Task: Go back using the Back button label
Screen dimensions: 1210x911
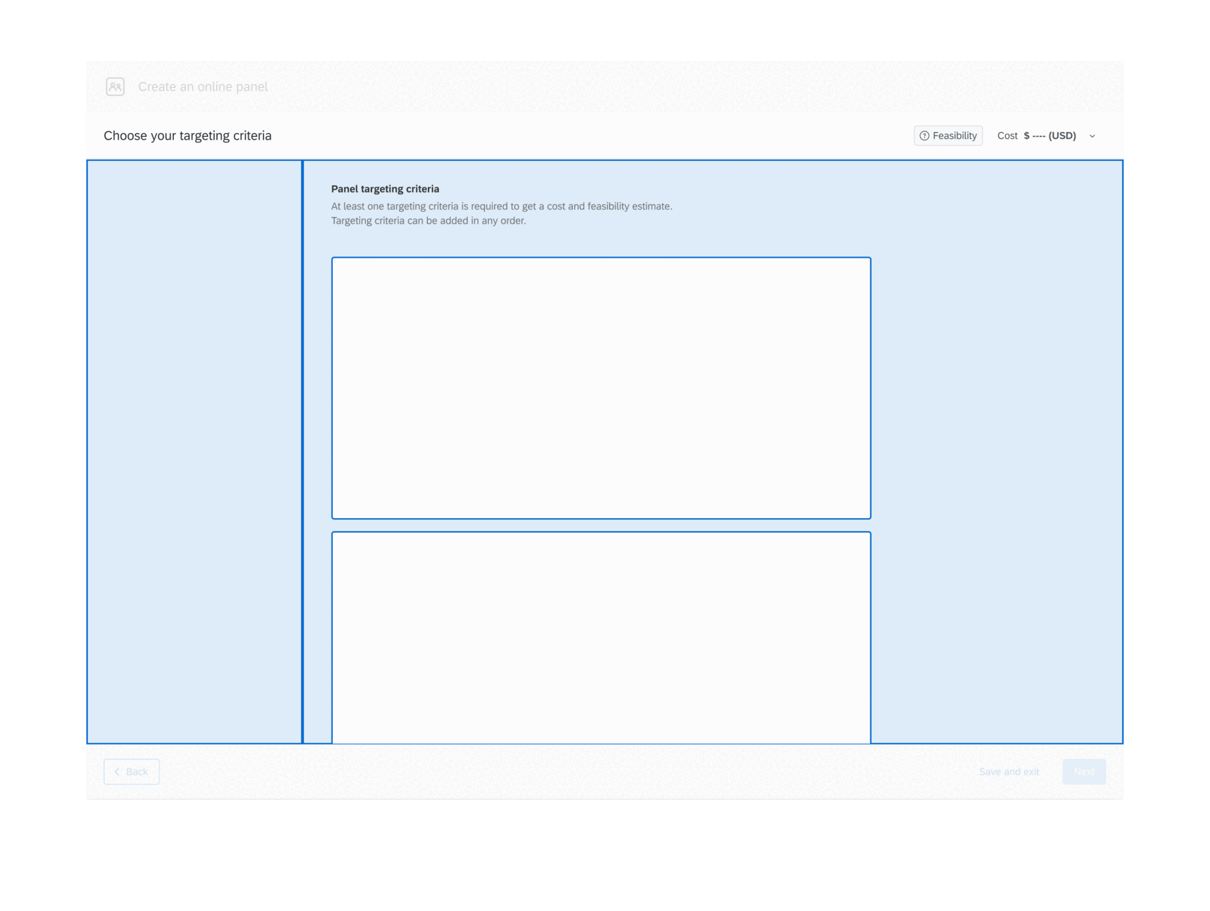Action: tap(137, 772)
